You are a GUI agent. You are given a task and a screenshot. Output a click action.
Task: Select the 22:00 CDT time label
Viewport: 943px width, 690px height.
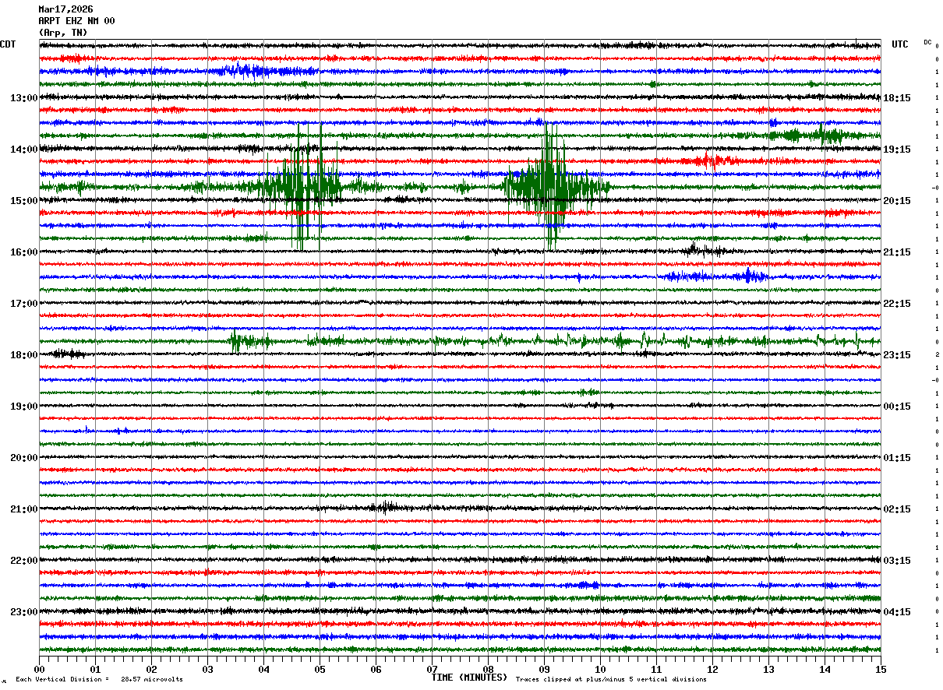click(23, 561)
